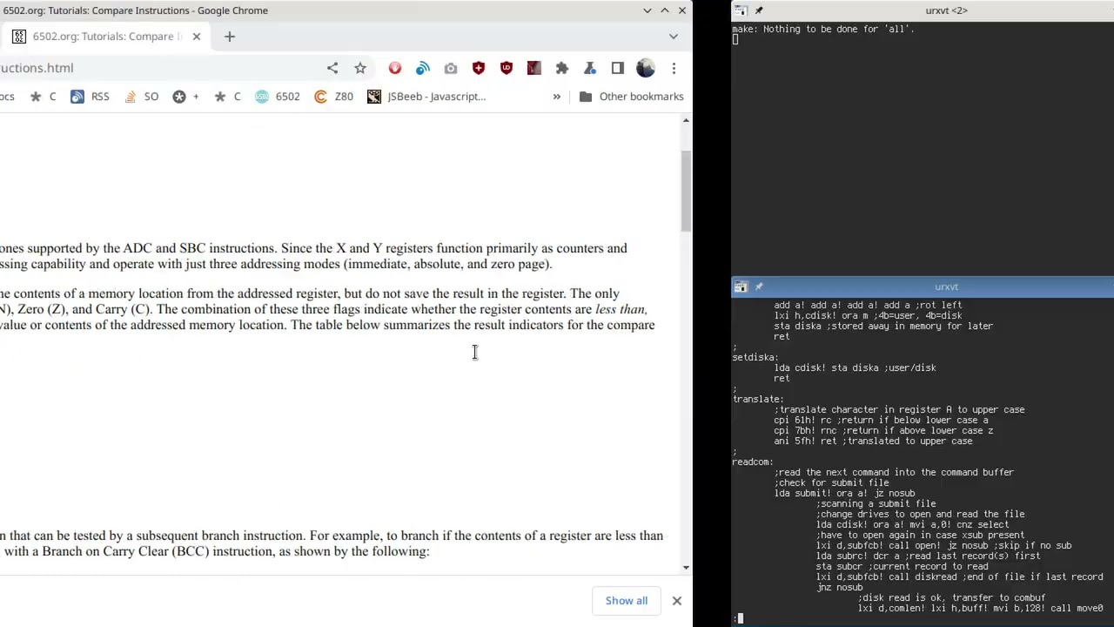Click the ';scanning a submit file' comment line
1114x627 pixels.
pos(876,503)
